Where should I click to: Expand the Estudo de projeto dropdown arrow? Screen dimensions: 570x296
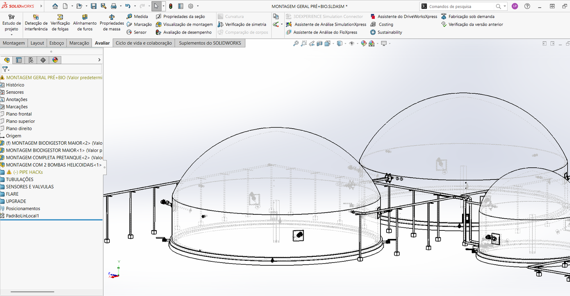11,35
